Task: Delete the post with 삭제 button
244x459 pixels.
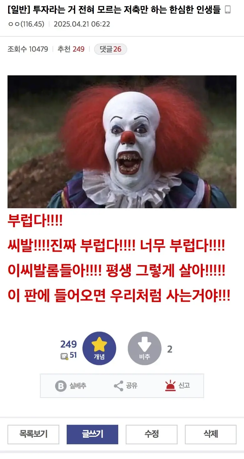Action: [211, 434]
